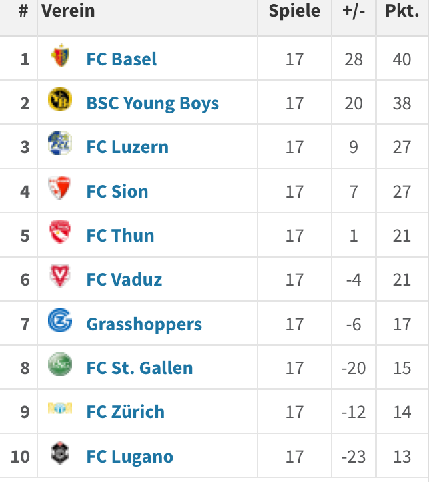429x482 pixels.
Task: Click the FC Vaduz crest icon
Action: (60, 276)
